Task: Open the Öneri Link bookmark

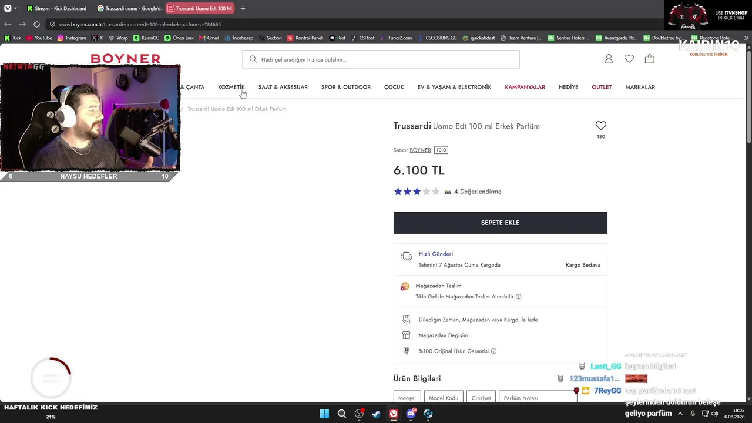Action: tap(179, 38)
